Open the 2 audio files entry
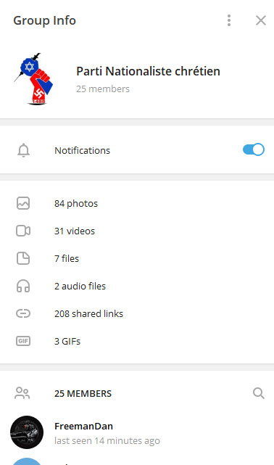274x465 pixels. click(x=137, y=286)
